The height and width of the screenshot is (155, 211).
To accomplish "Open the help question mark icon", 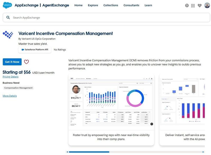I will (x=187, y=6).
